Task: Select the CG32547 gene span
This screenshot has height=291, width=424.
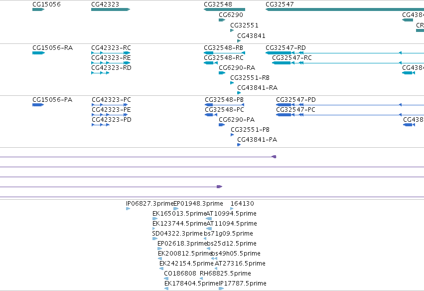Action: coord(345,9)
